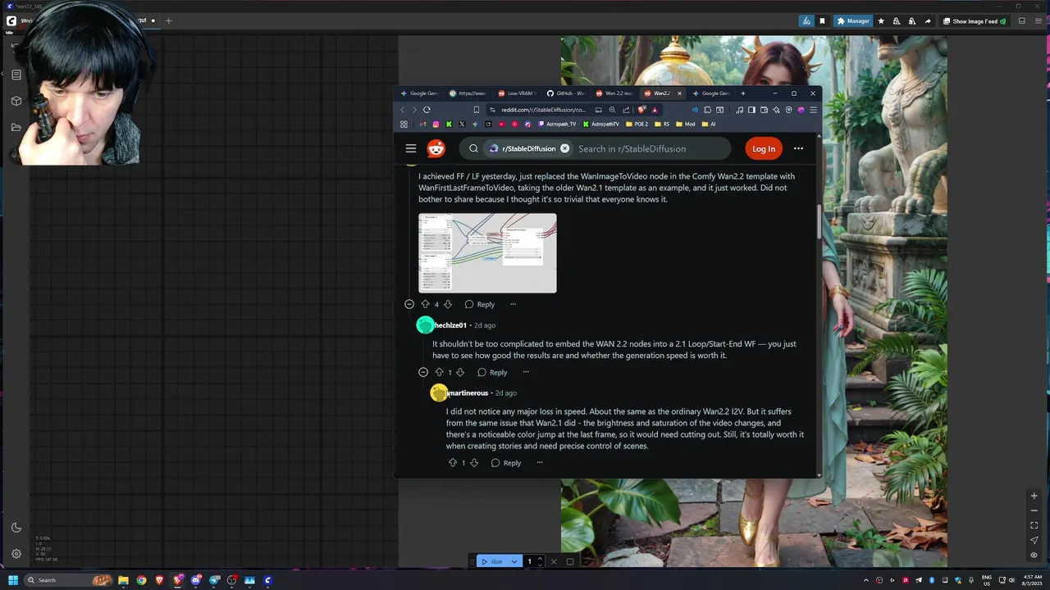Reload the Reddit page
1050x590 pixels.
pos(427,110)
